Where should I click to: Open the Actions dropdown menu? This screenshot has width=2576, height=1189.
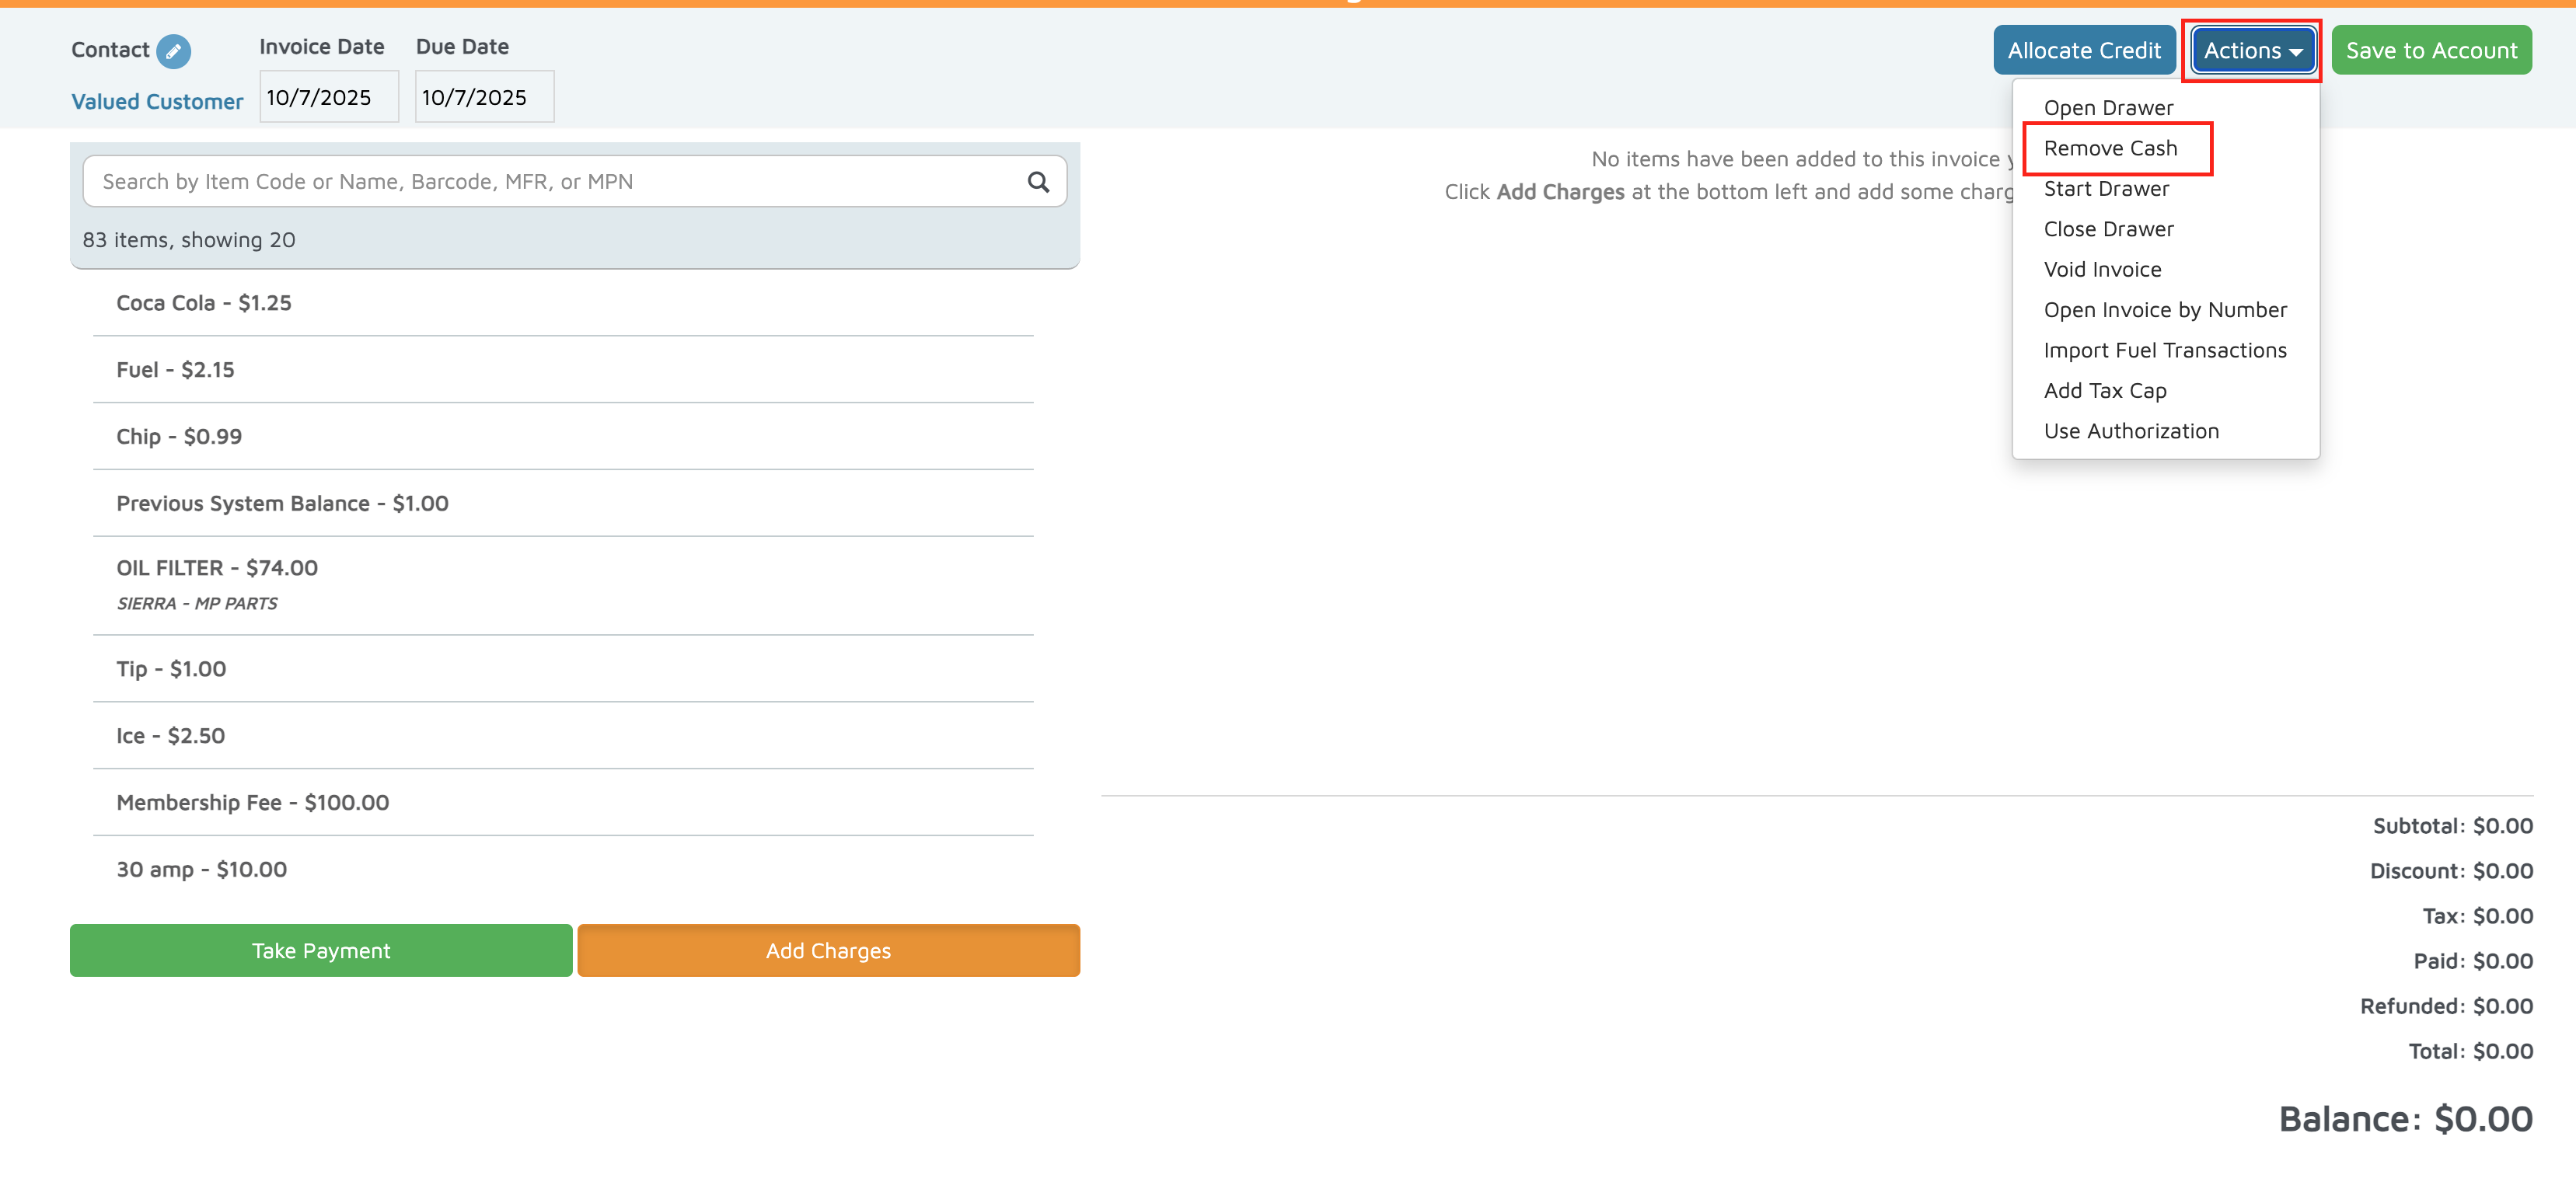[x=2252, y=50]
